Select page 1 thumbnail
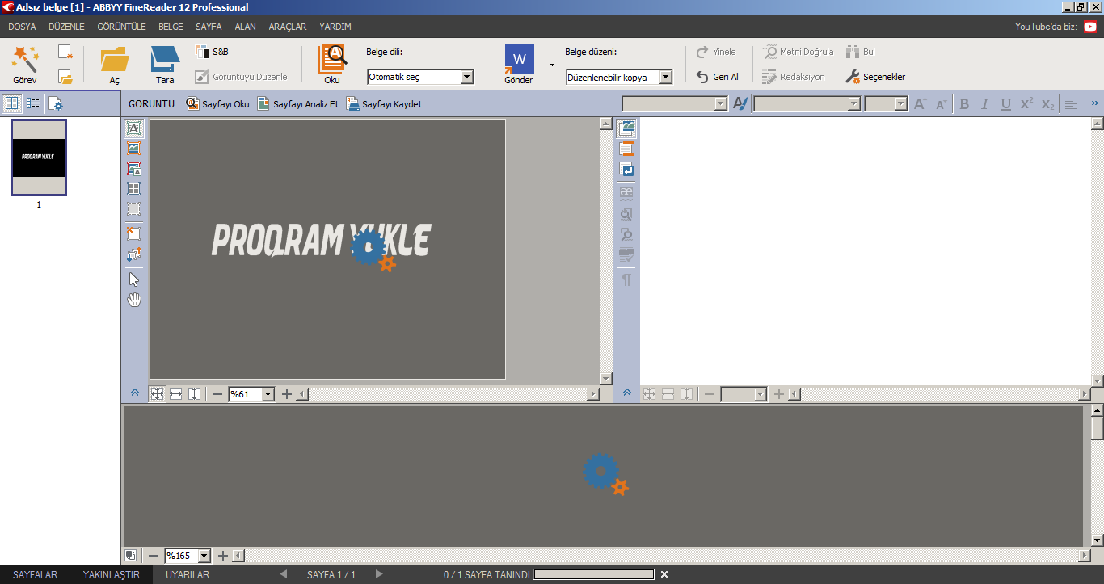 tap(39, 158)
